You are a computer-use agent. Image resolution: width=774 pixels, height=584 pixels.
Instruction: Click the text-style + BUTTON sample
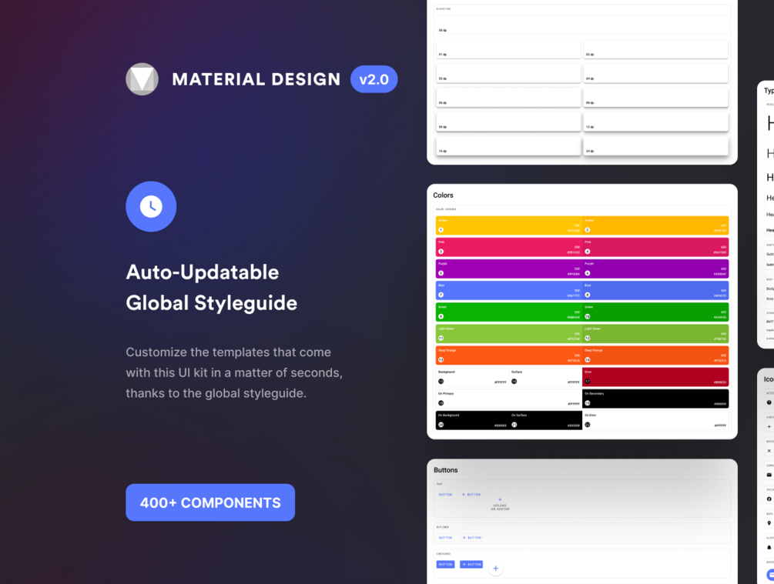471,495
